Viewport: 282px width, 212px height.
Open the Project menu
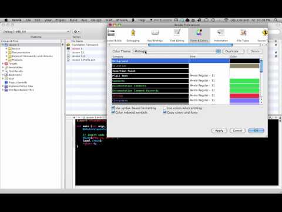[61, 20]
